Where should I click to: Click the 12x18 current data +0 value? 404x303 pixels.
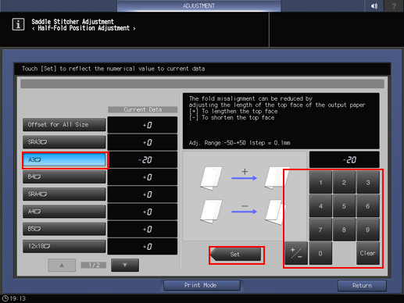[x=142, y=247]
